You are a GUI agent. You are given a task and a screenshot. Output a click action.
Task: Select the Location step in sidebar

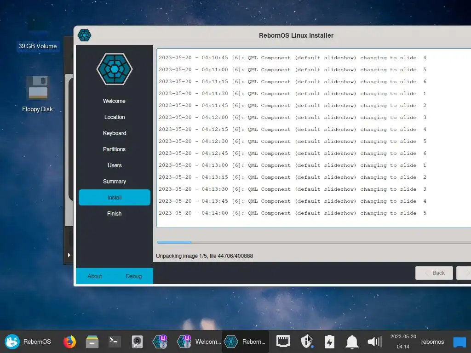tap(115, 117)
